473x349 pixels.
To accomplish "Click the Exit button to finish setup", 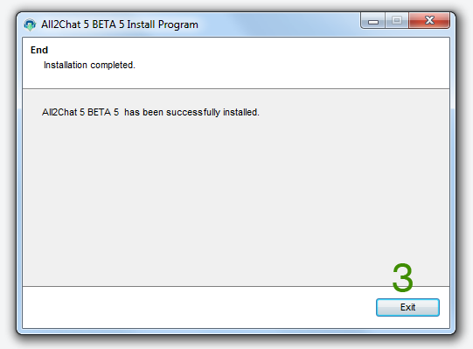I will [x=407, y=307].
